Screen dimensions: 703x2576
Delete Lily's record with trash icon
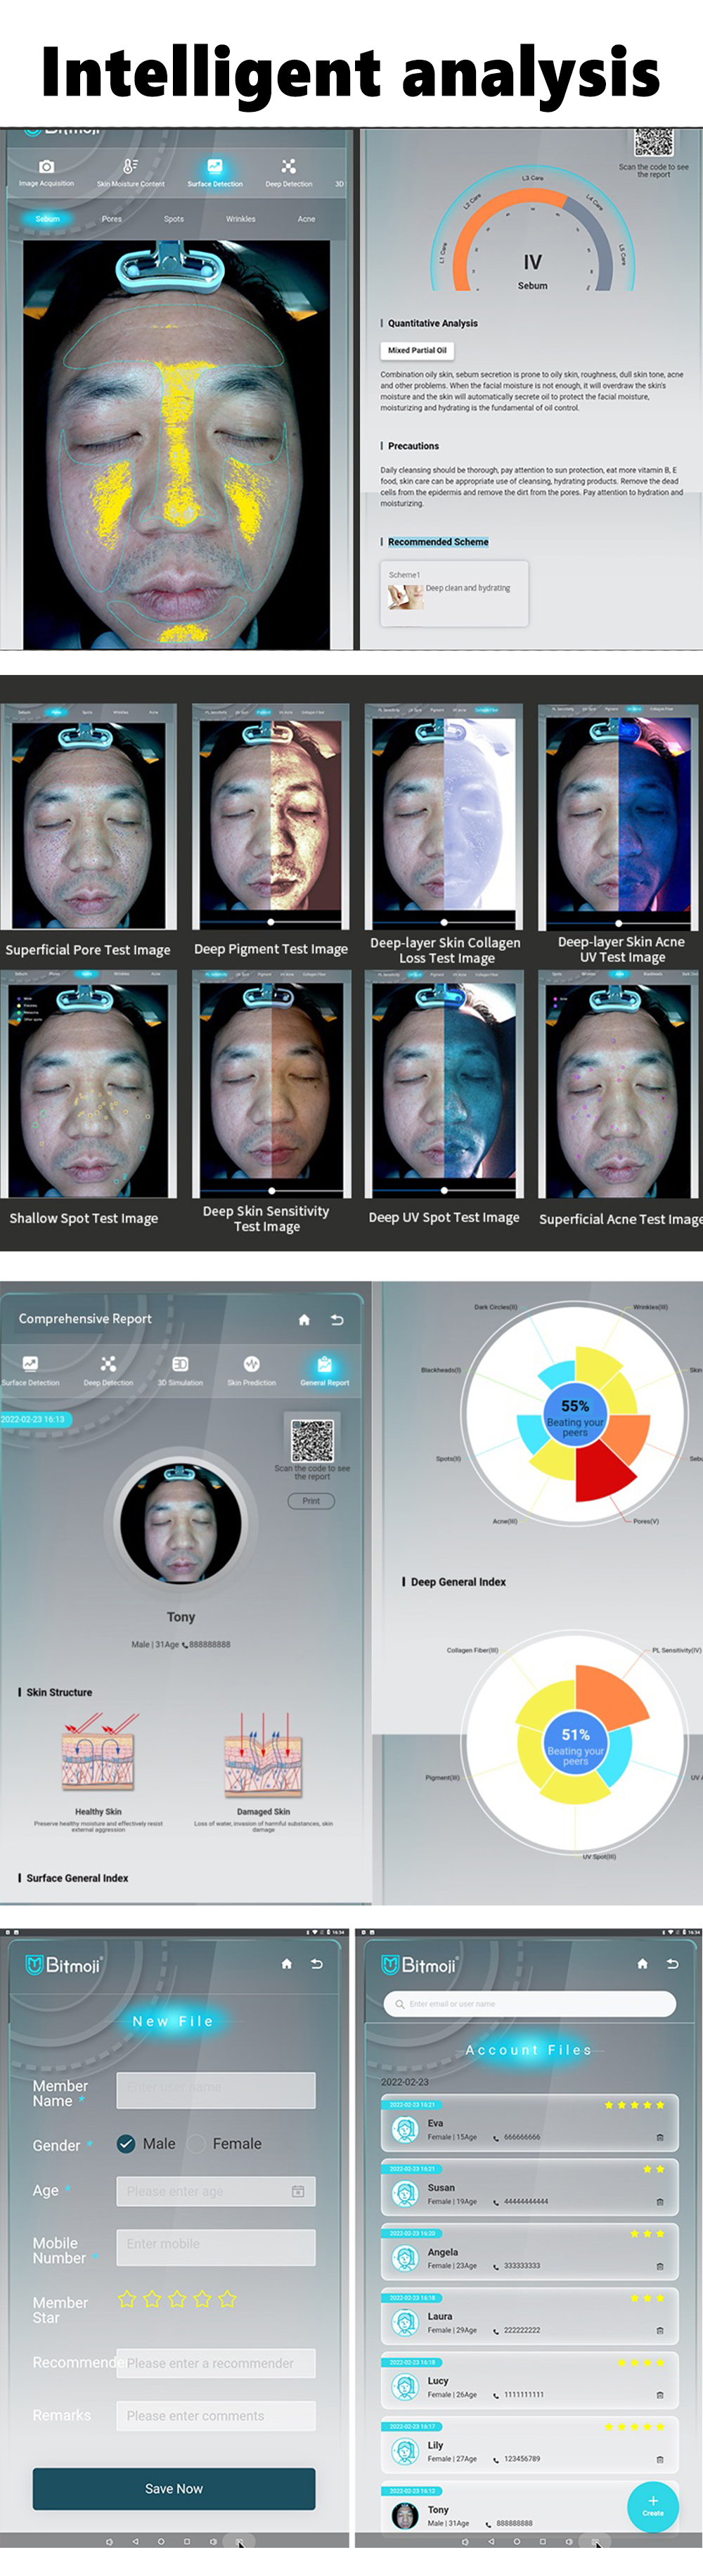point(660,2459)
